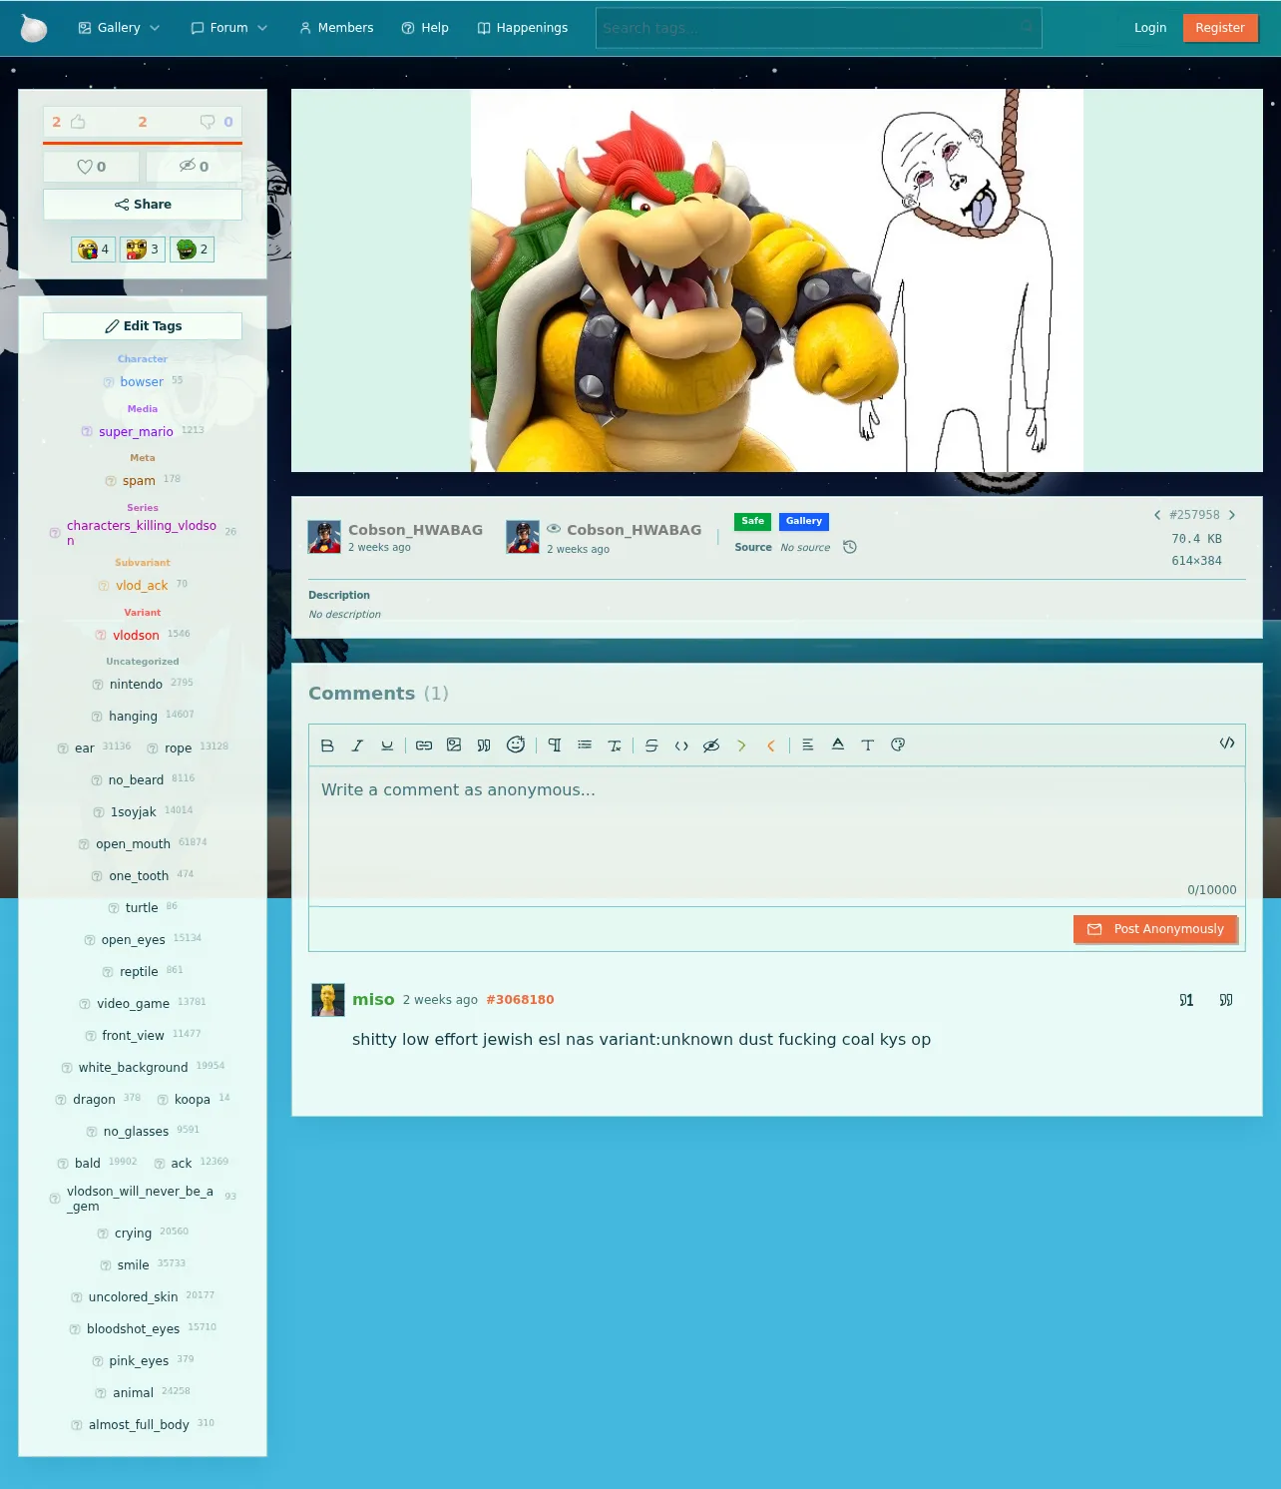Open the Help menu item
The width and height of the screenshot is (1281, 1489).
point(425,28)
